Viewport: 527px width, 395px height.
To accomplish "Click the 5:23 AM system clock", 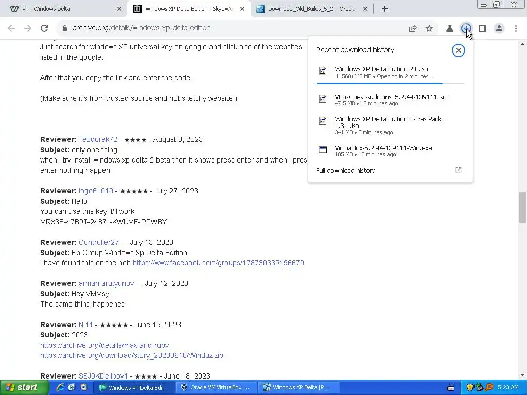I will coord(508,388).
